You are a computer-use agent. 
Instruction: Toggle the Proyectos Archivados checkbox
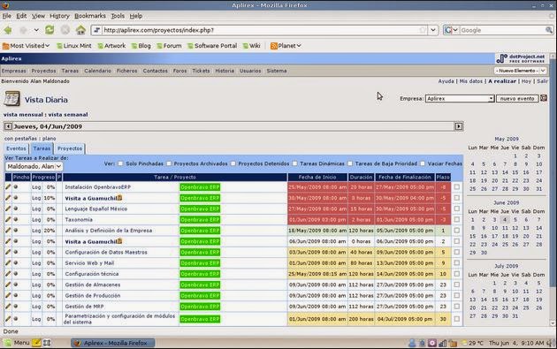169,163
